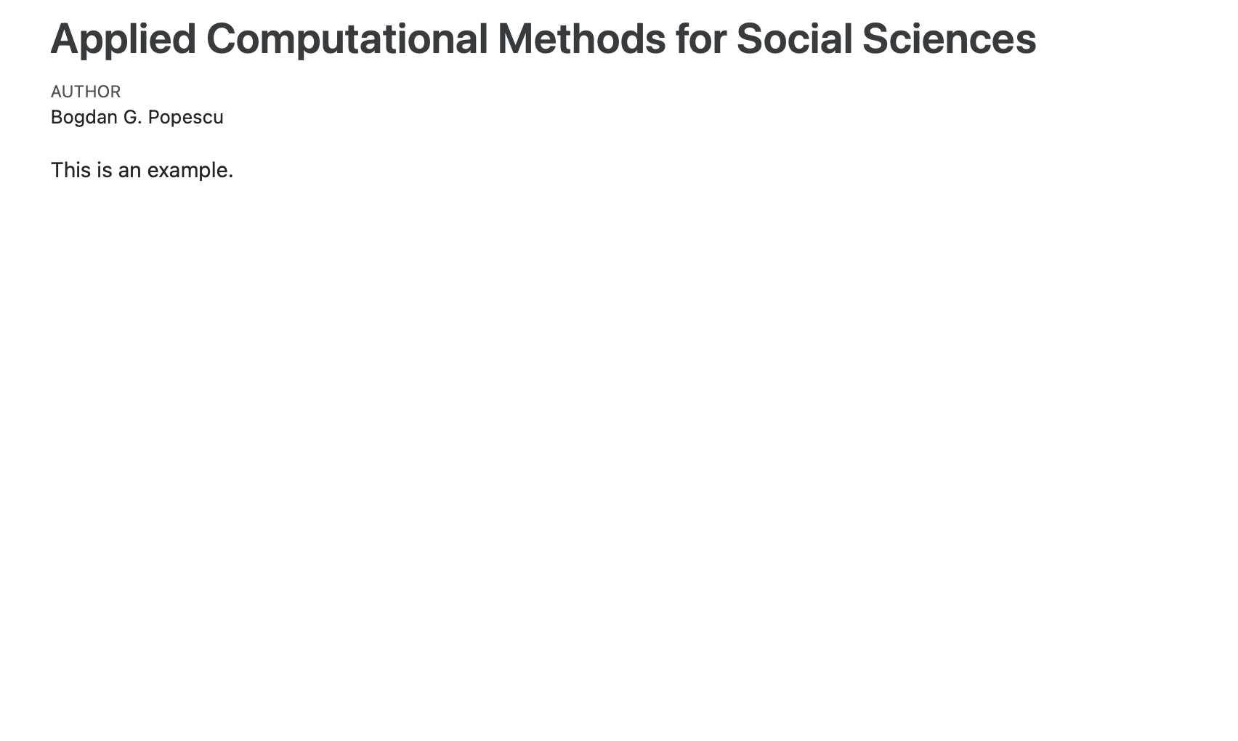Click the word "for" in the title

(700, 39)
